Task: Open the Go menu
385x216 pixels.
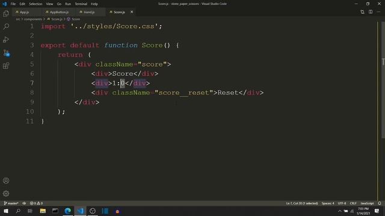Action: tap(59, 4)
